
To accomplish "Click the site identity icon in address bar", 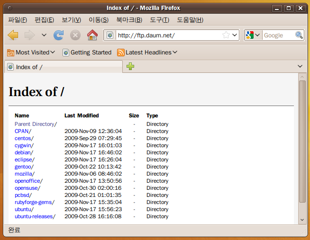I will (x=110, y=36).
